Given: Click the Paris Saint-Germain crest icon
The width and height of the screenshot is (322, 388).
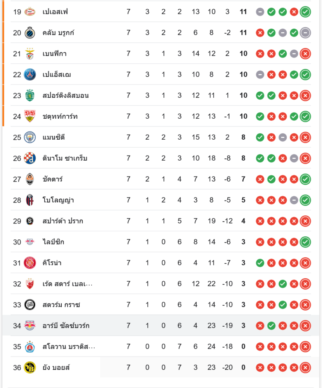Looking at the screenshot, I should click(30, 74).
